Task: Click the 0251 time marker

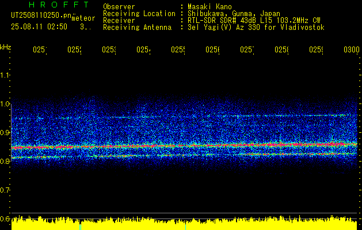Action: point(40,49)
